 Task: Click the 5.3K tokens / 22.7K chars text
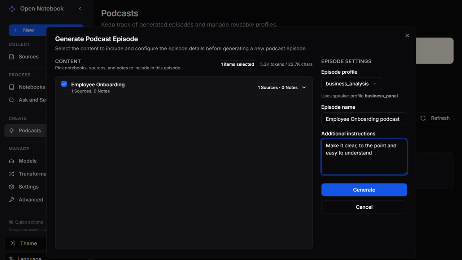click(286, 64)
